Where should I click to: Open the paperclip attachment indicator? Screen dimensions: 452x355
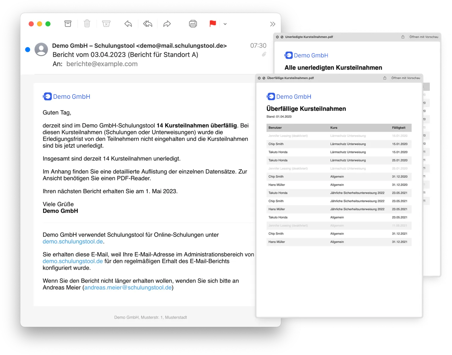[x=264, y=54]
